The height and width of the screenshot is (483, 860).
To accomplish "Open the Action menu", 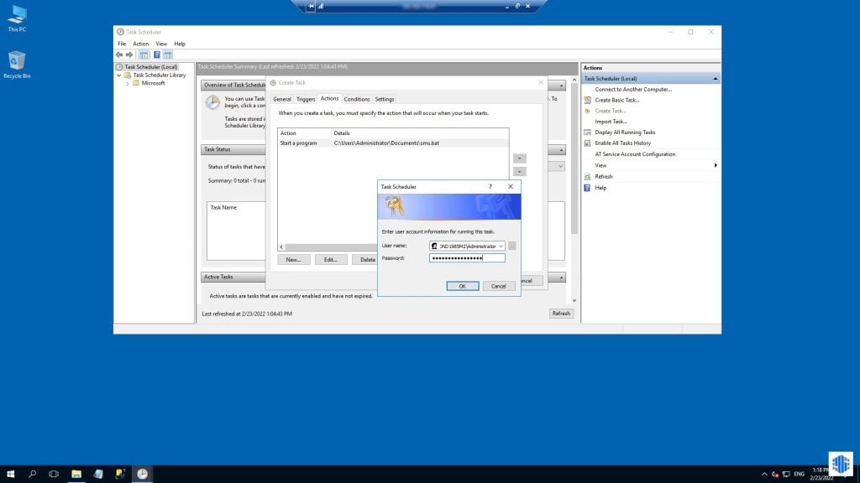I will [x=139, y=44].
